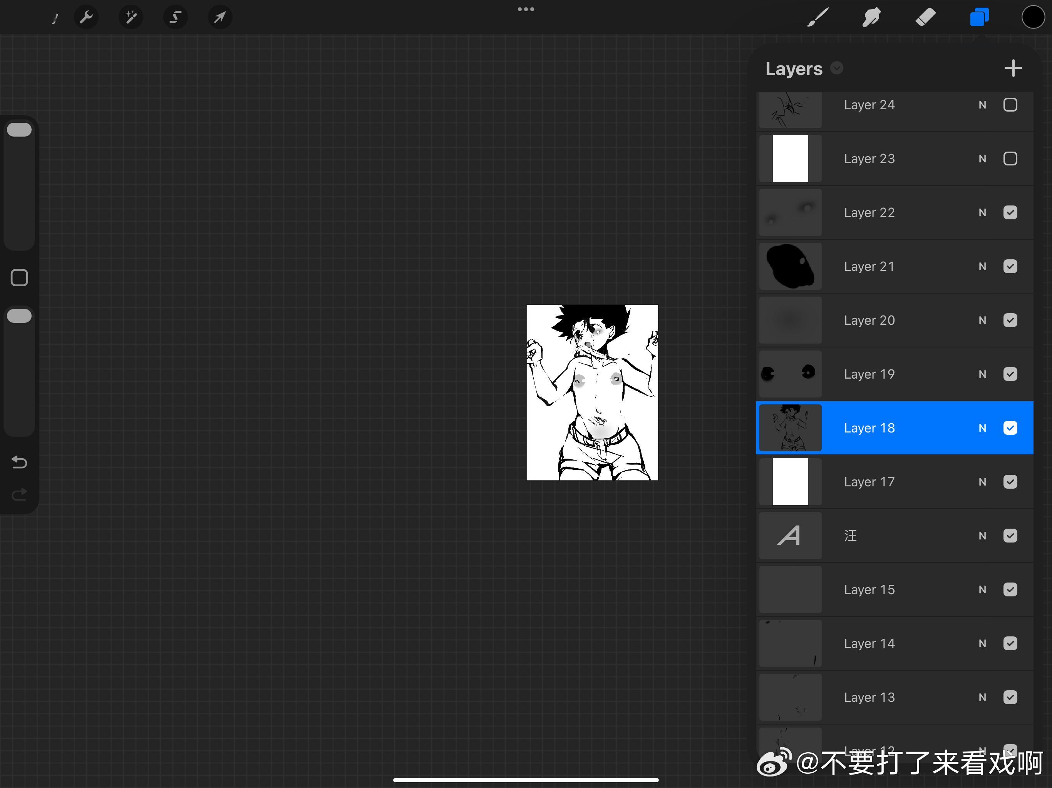Open blend mode N for Layer 17
Viewport: 1052px width, 788px height.
click(x=982, y=481)
